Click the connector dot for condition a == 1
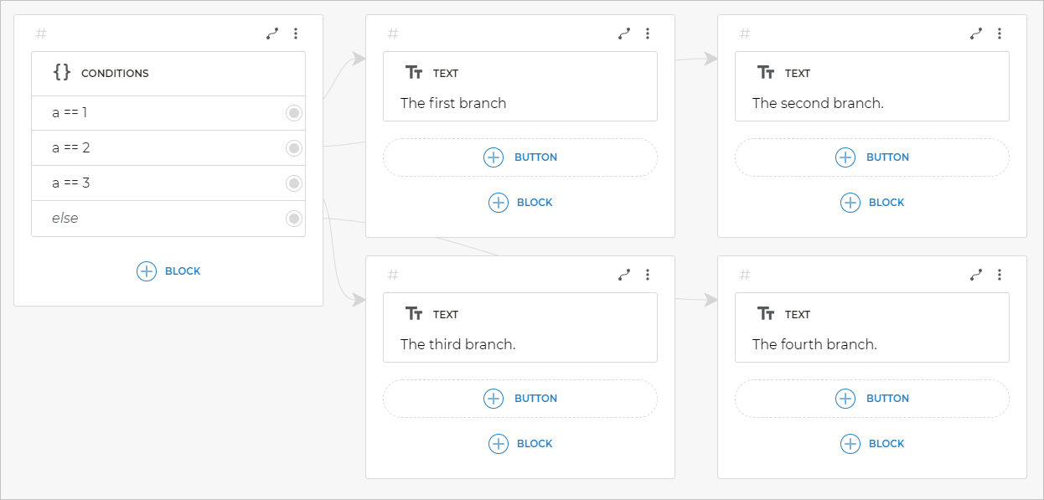 (294, 113)
